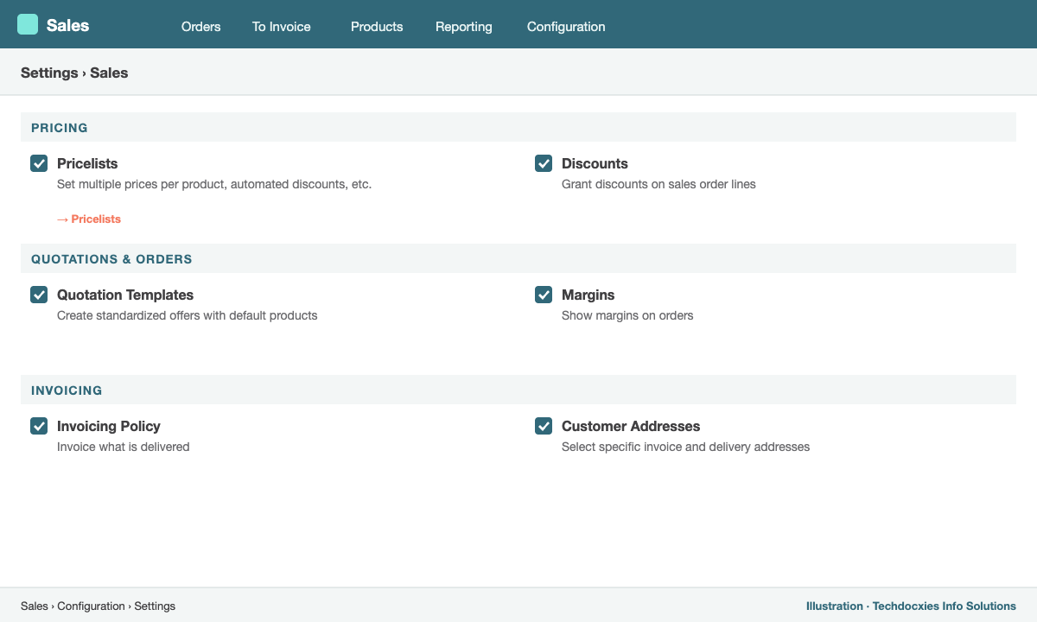This screenshot has width=1037, height=622.
Task: Disable the Margins checkbox
Action: (x=544, y=295)
